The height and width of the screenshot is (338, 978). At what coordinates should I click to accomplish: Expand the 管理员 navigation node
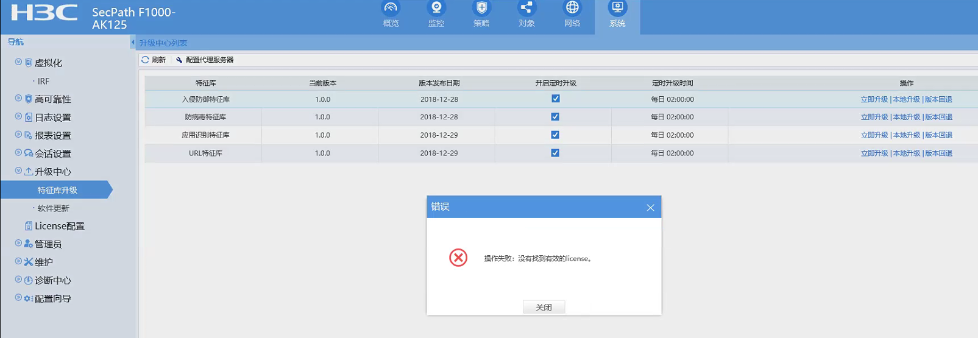click(x=18, y=244)
